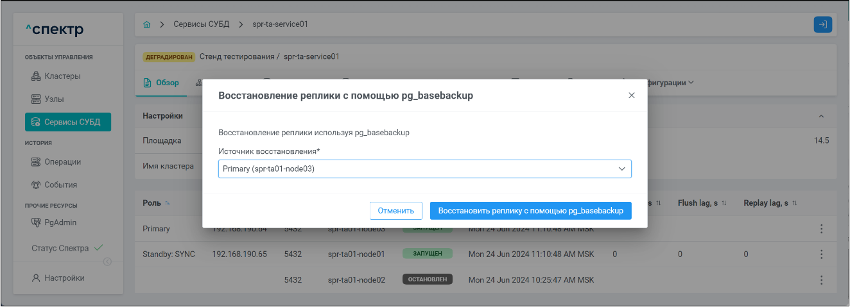850x307 pixels.
Task: Open the Источник восстановления dropdown
Action: coord(424,169)
